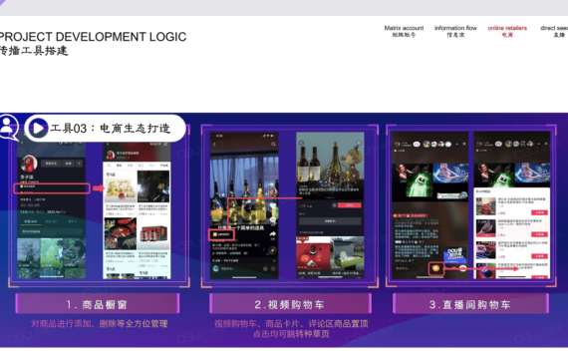Click the search icon on video phone screen
This screenshot has height=359, width=568.
pyautogui.click(x=273, y=145)
